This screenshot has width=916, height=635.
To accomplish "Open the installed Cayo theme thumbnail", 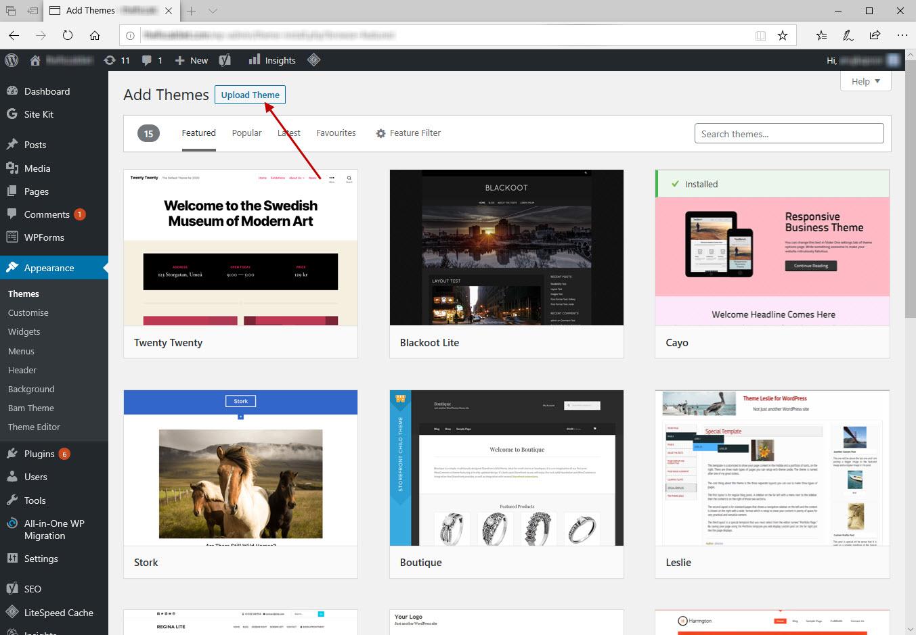I will pos(772,248).
